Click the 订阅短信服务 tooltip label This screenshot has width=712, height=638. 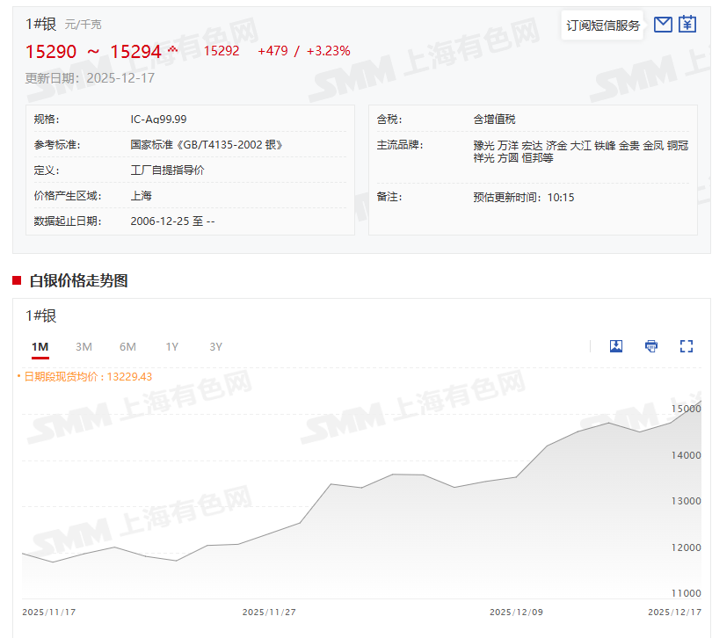coord(603,25)
